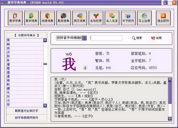Select 蜗 in the character list
This screenshot has height=128, width=178.
25,44
